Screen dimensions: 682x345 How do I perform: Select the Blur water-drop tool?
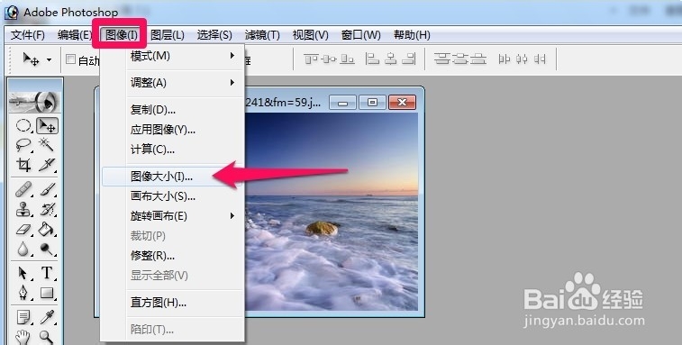click(23, 249)
